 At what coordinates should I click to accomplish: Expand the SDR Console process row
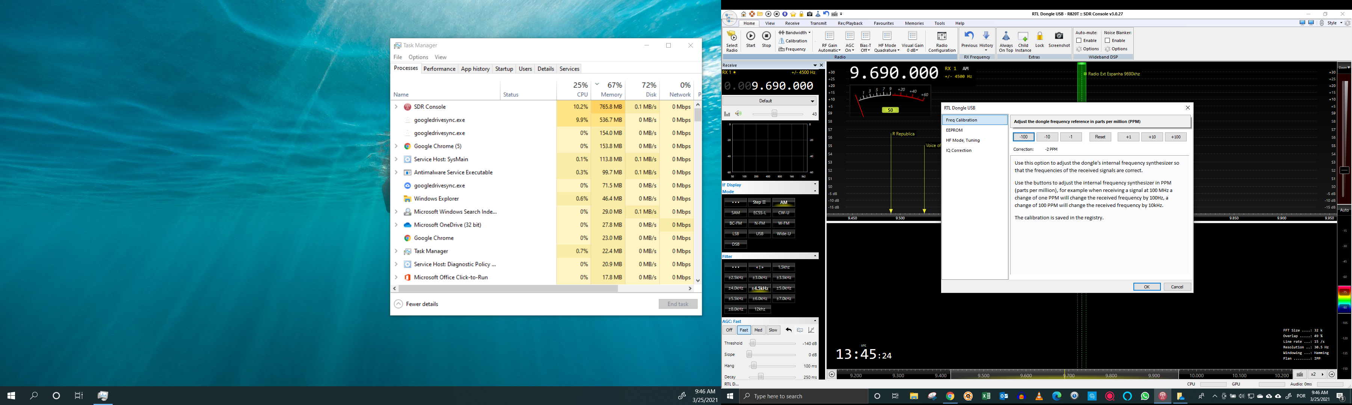pyautogui.click(x=396, y=107)
